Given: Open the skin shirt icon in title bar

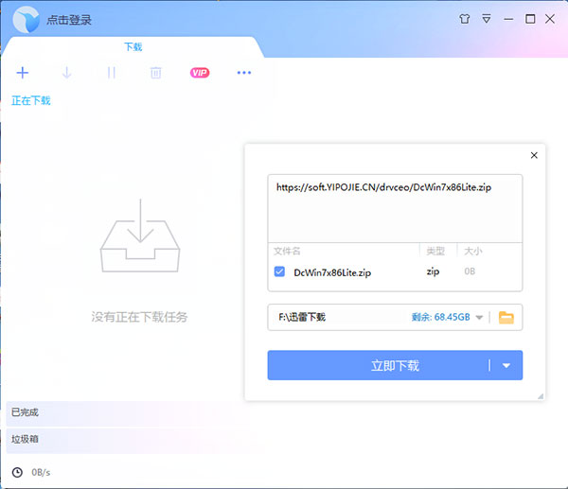Looking at the screenshot, I should 465,19.
